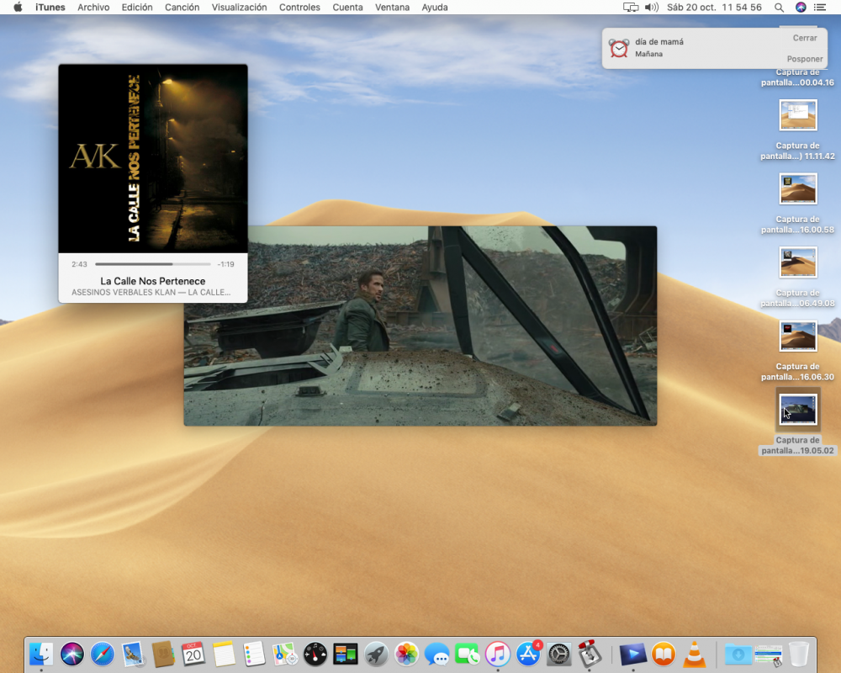Open Notification Center list icon
The width and height of the screenshot is (841, 673).
coord(819,7)
